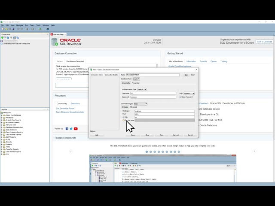The image size is (275, 206).
Task: Switch to the Recent tab
Action: 59,61
